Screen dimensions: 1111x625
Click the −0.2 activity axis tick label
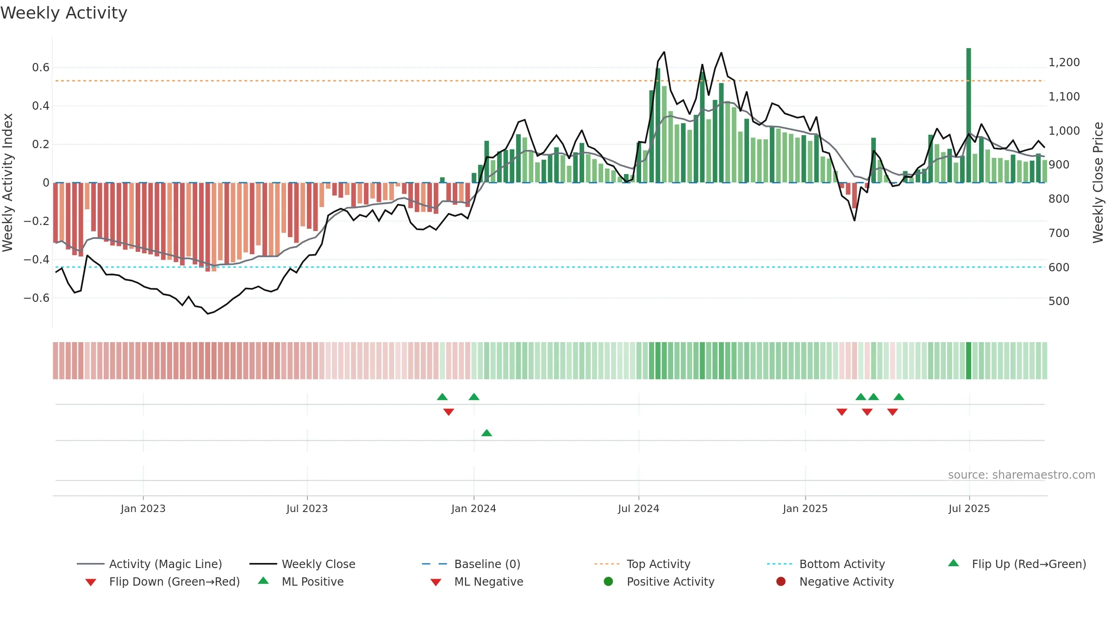(36, 221)
